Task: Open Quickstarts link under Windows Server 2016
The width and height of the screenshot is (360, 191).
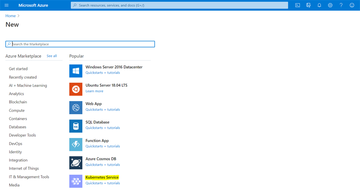Action: [103, 72]
